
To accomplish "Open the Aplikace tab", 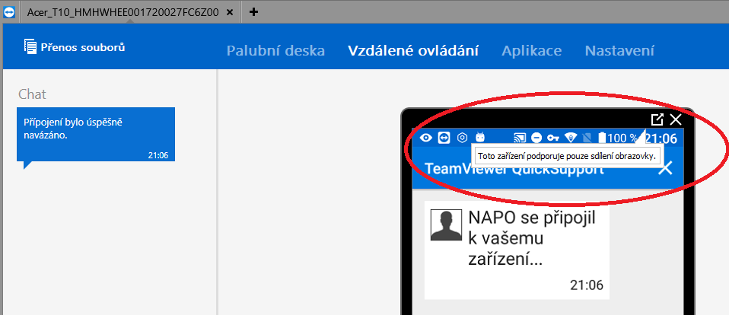I will click(531, 51).
